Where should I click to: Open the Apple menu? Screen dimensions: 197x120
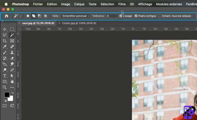[6, 4]
